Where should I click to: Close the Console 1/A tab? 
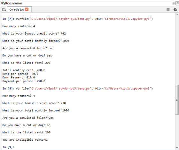[x=27, y=9]
